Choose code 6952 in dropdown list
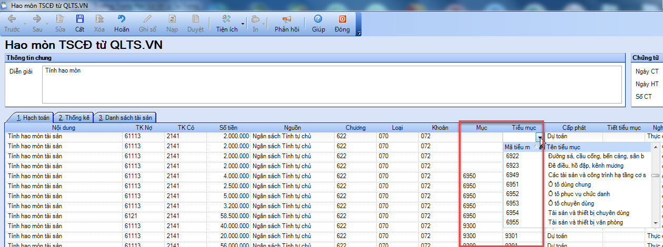The image size is (663, 247). 513,194
